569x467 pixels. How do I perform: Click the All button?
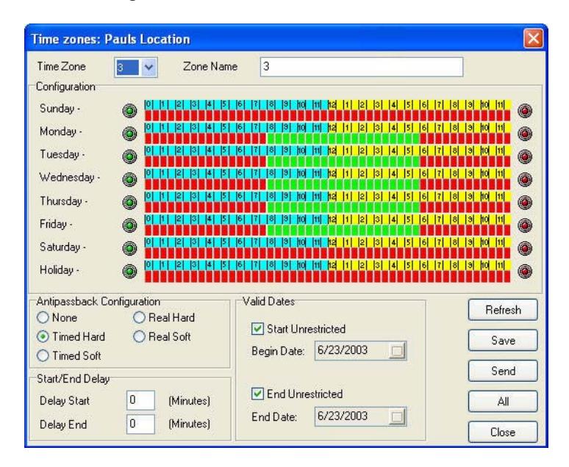[x=503, y=402]
